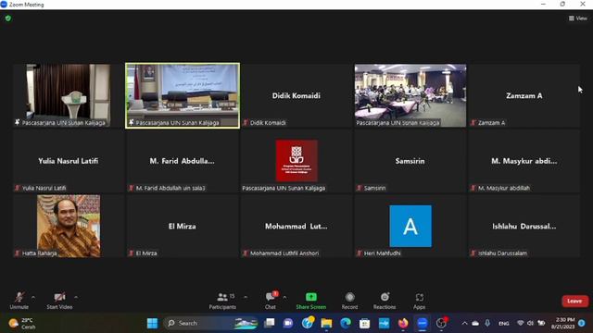This screenshot has height=333, width=593.
Task: Click the Mohammad Luthfil Anshori tile
Action: [296, 226]
